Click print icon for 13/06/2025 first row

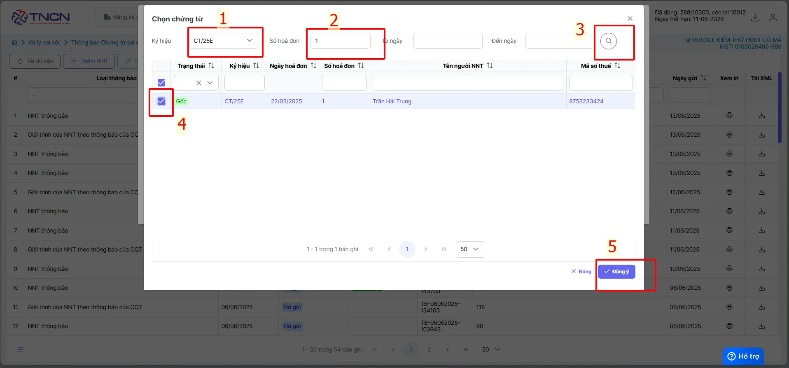729,116
